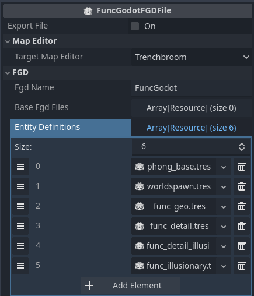The width and height of the screenshot is (254, 296).
Task: Collapse the Map Editor section
Action: (8, 41)
